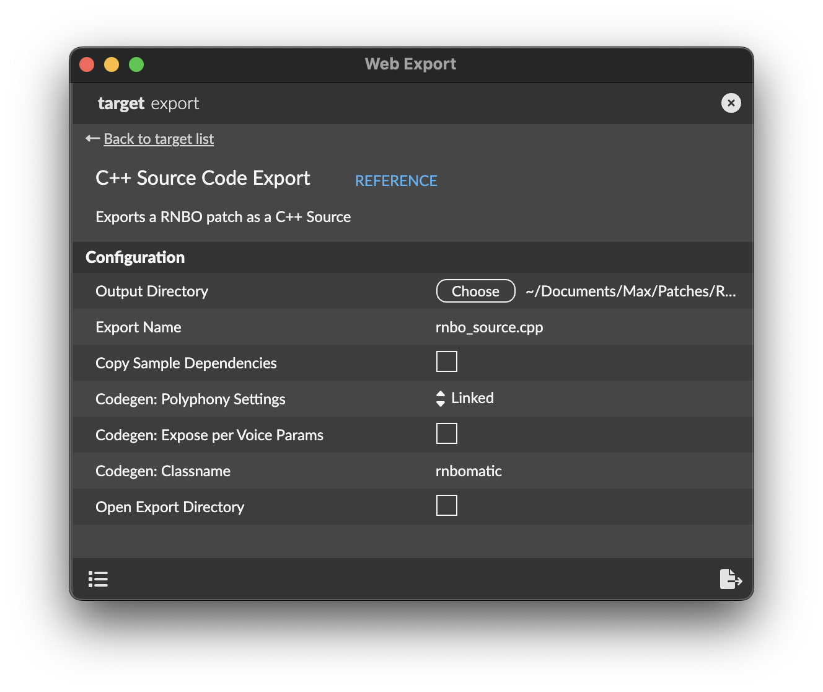Click the Output Directory label
The width and height of the screenshot is (823, 692).
pyautogui.click(x=152, y=291)
